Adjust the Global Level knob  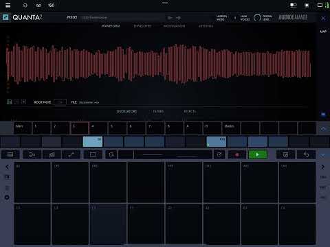(x=257, y=17)
